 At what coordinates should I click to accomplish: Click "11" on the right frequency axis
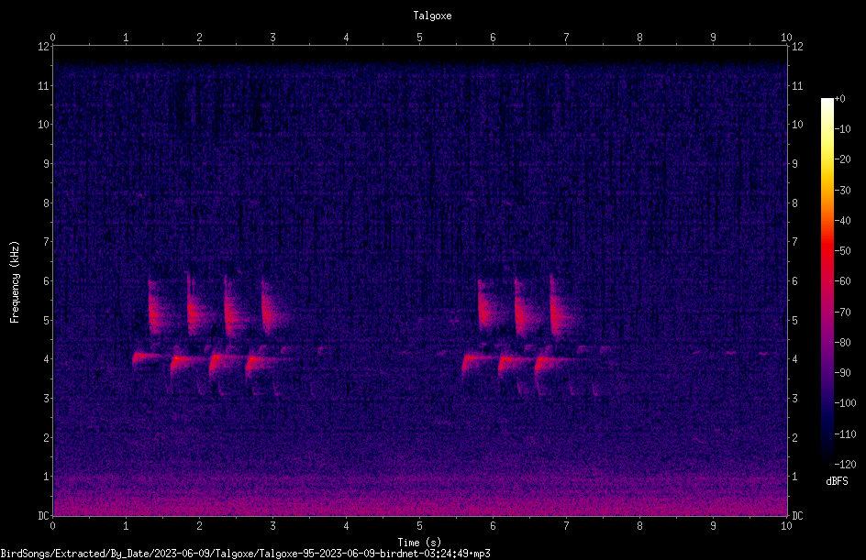coord(798,86)
